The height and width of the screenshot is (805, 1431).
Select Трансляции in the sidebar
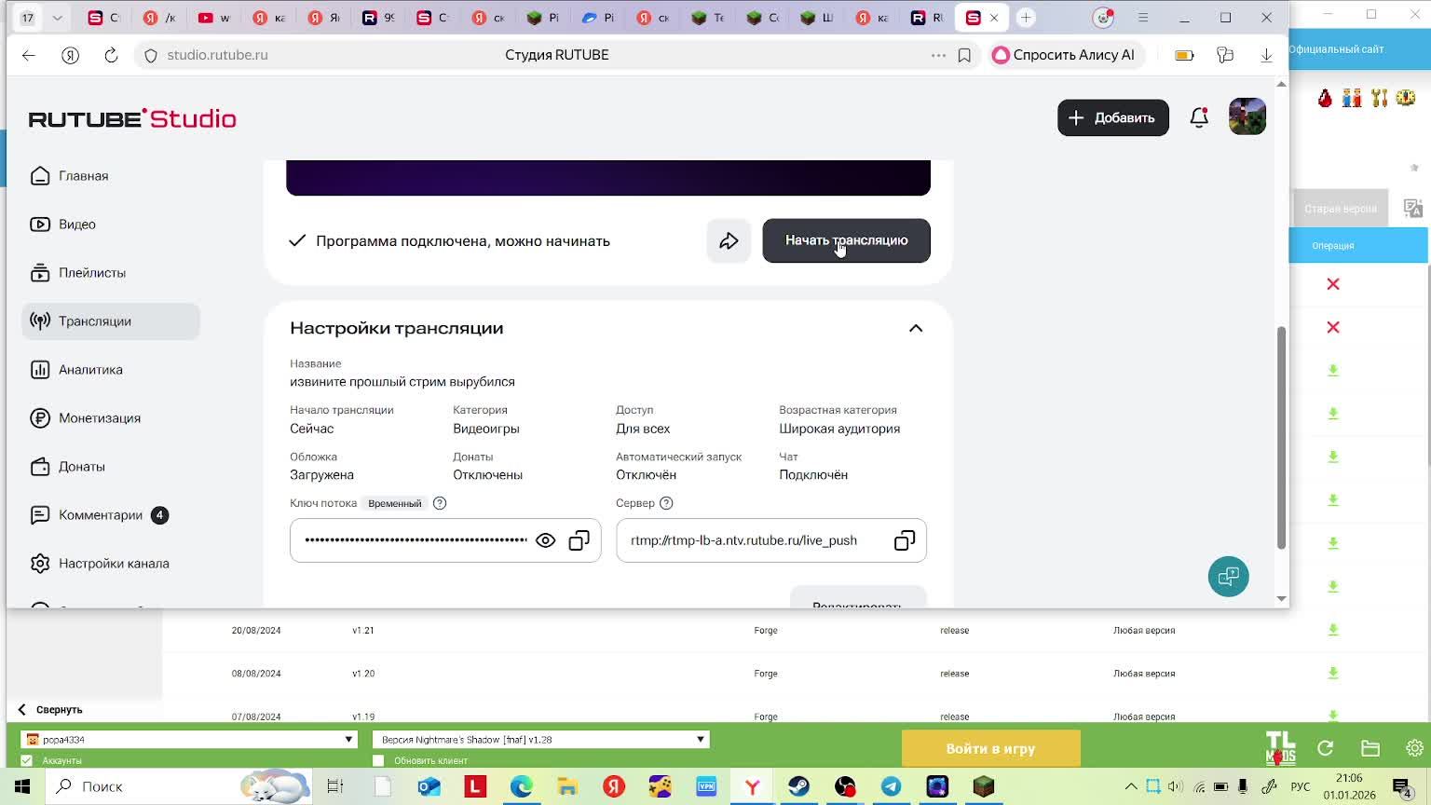click(x=111, y=321)
